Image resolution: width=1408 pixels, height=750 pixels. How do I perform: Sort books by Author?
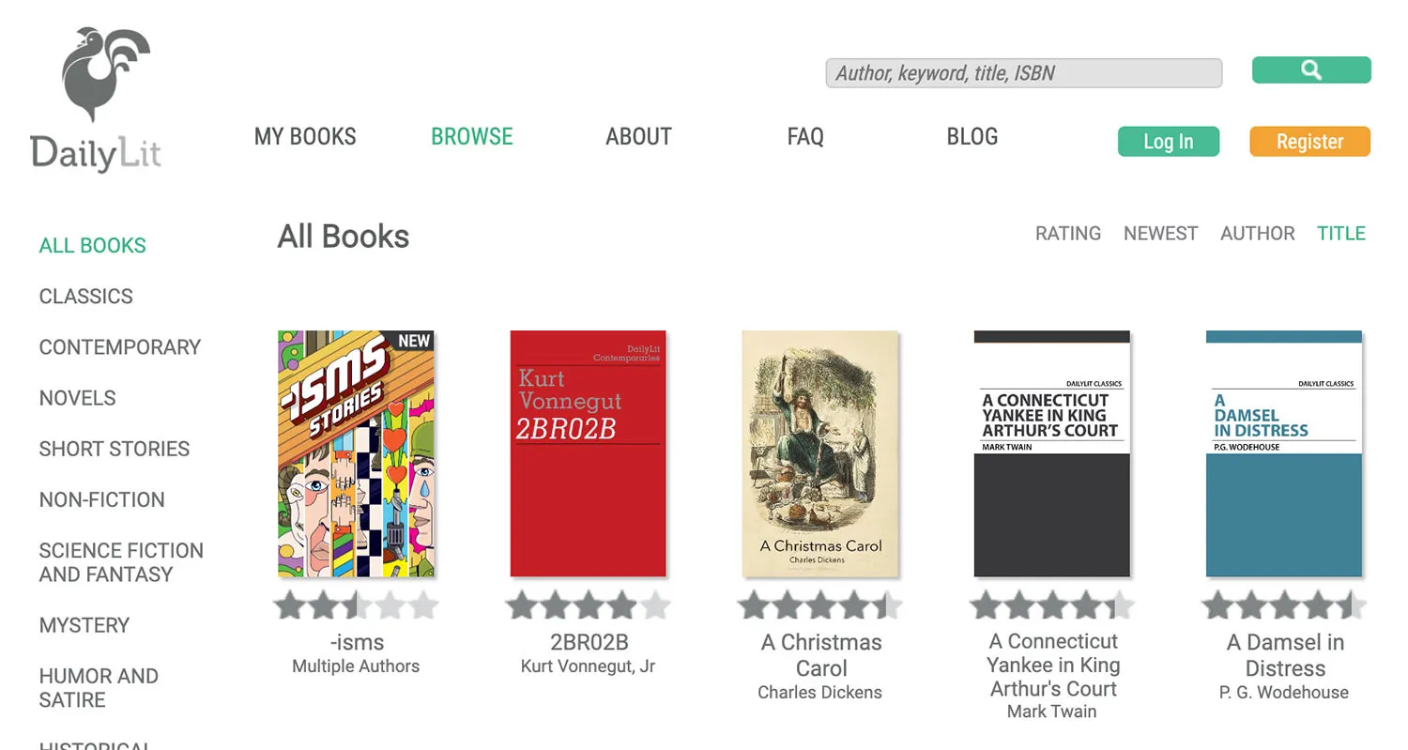pos(1257,234)
